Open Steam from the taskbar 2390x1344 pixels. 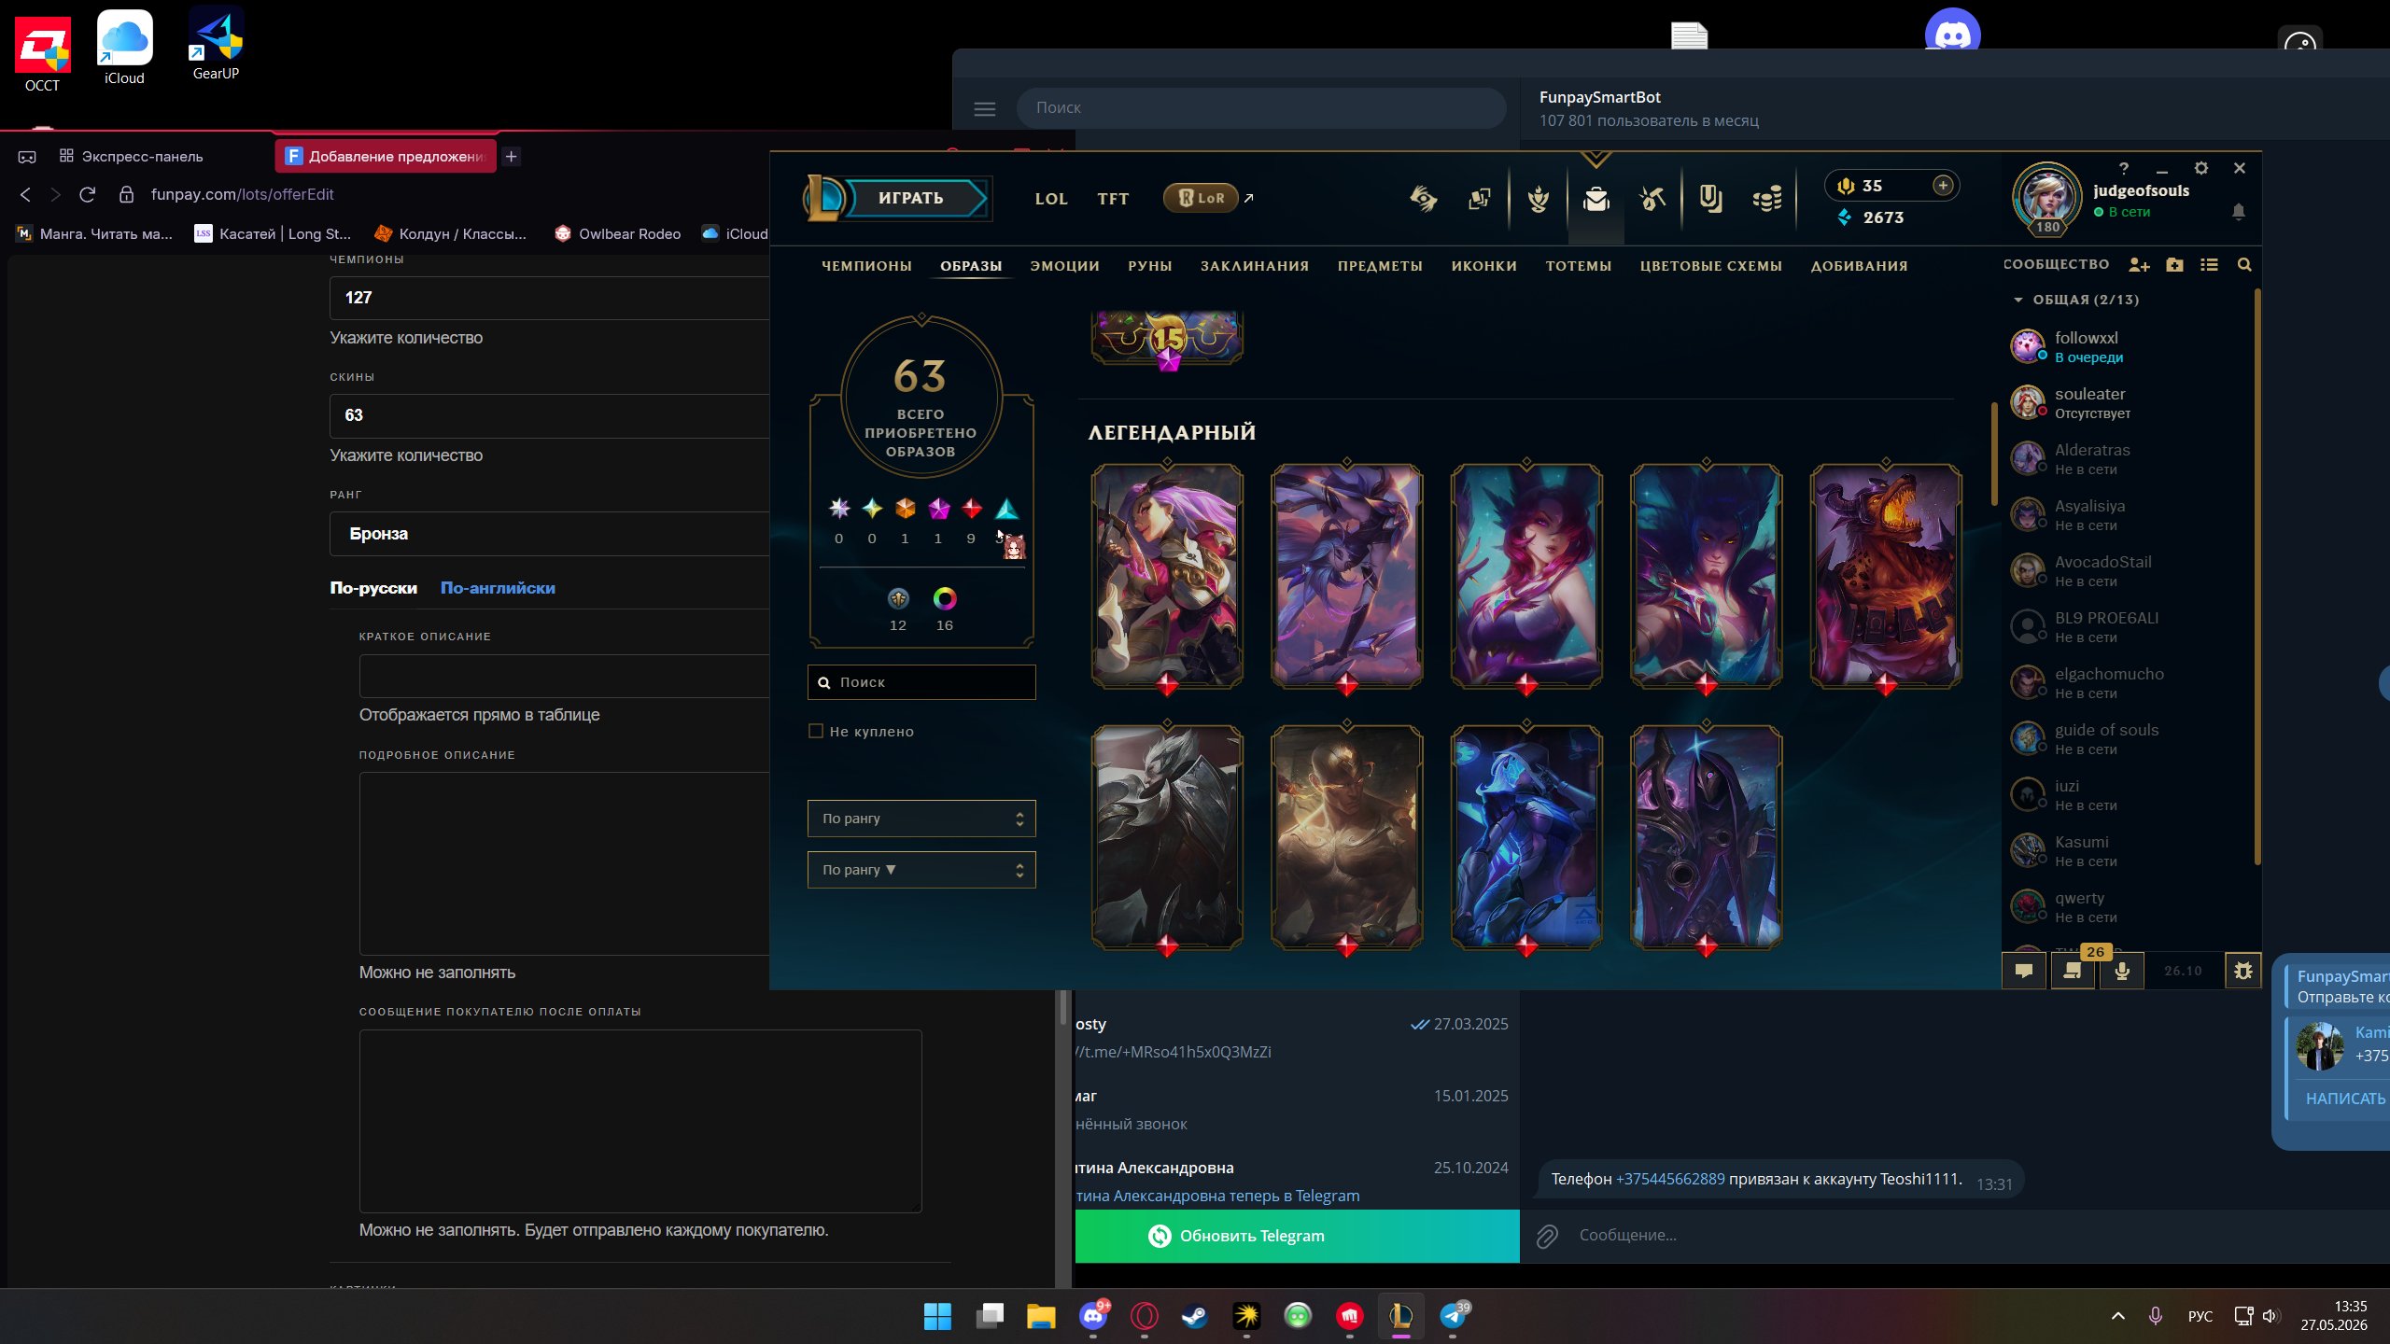coord(1194,1316)
